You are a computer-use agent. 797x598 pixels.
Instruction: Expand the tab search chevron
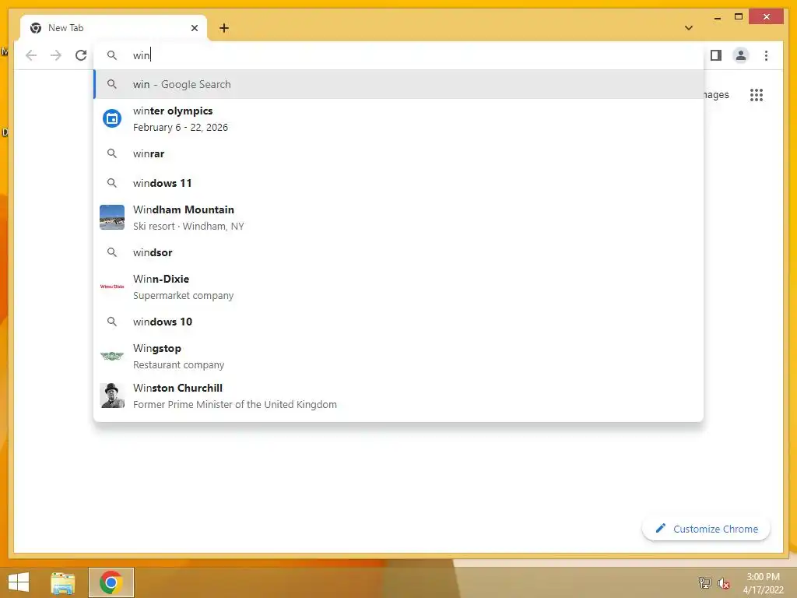point(689,28)
